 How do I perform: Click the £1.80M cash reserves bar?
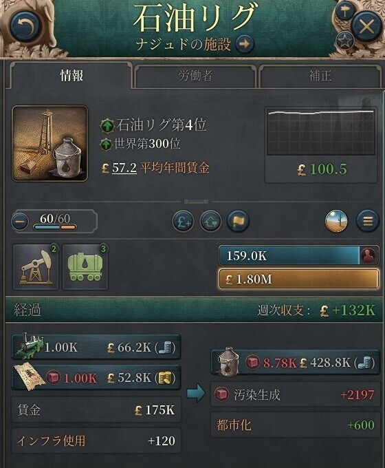click(x=299, y=279)
